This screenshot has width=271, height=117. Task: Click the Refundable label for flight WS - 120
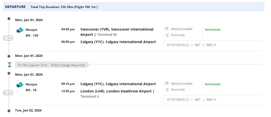click(x=213, y=30)
